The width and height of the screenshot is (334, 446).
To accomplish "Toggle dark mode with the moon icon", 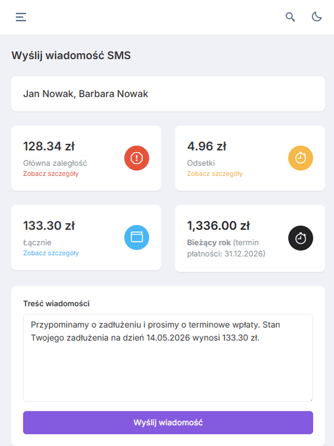I will (x=317, y=17).
